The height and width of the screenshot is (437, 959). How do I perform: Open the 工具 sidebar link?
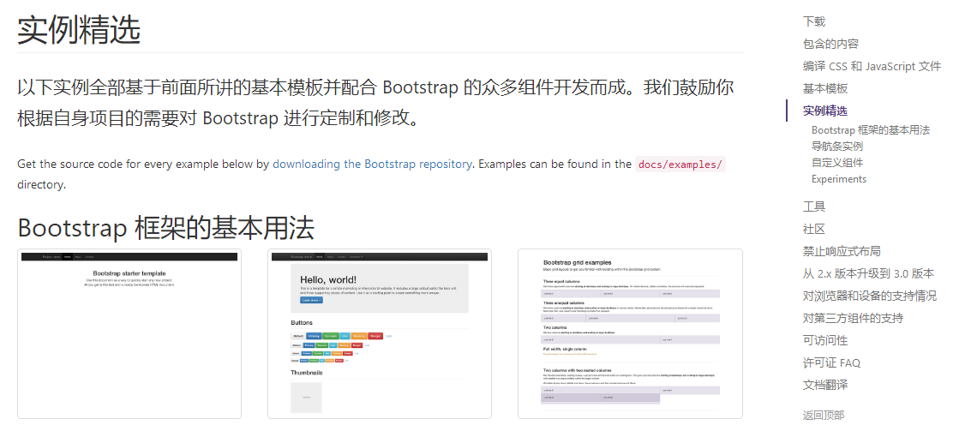[813, 207]
